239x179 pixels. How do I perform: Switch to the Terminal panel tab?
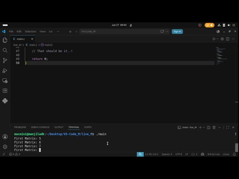pyautogui.click(x=74, y=127)
